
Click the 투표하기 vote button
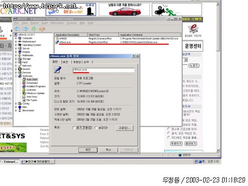(176, 143)
